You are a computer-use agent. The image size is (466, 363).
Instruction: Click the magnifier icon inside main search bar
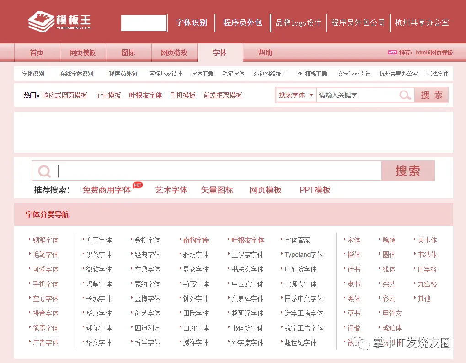click(44, 171)
